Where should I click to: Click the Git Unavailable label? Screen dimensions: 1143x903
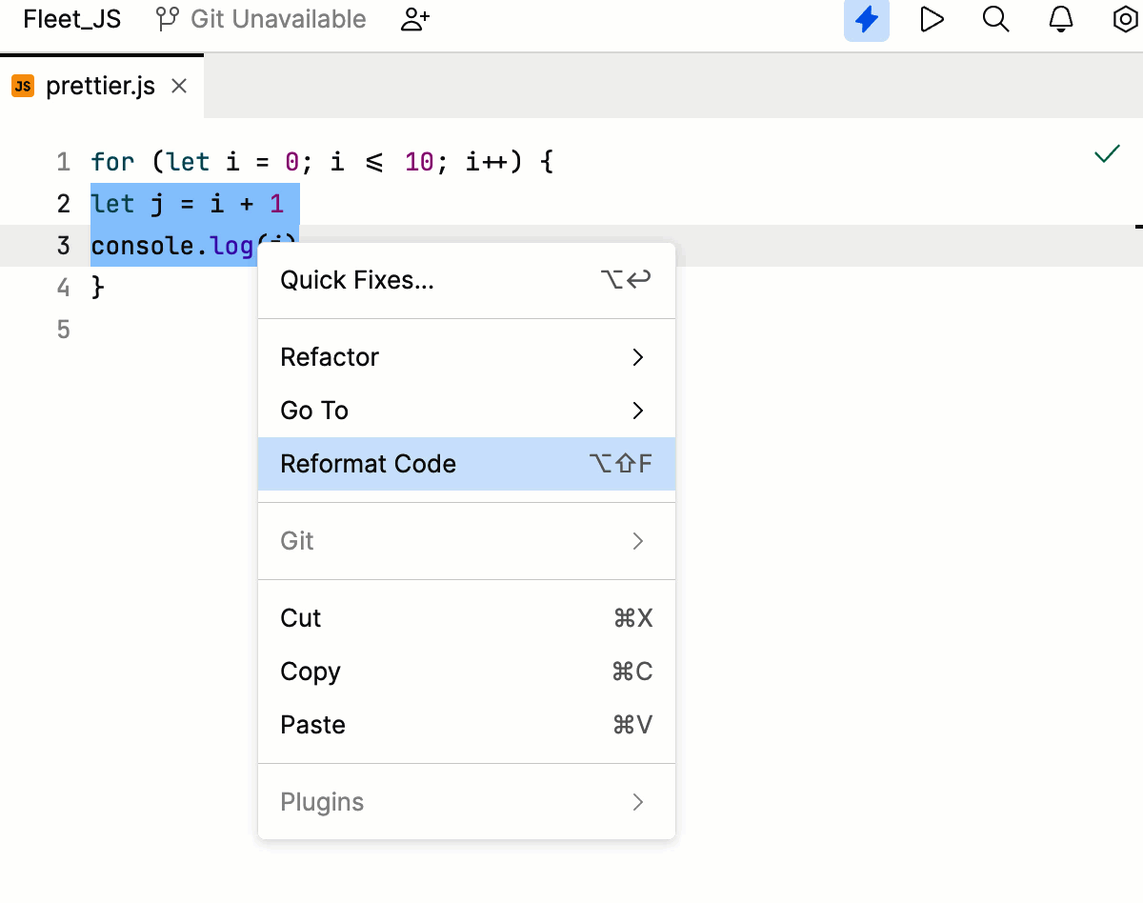(276, 18)
